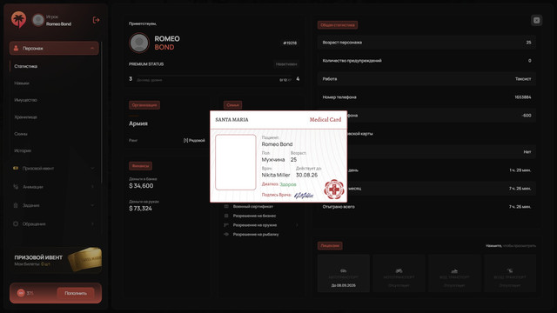Screen dimensions: 557x313
Task: Expand the Разрешение на оружие arrow
Action: pyautogui.click(x=297, y=225)
